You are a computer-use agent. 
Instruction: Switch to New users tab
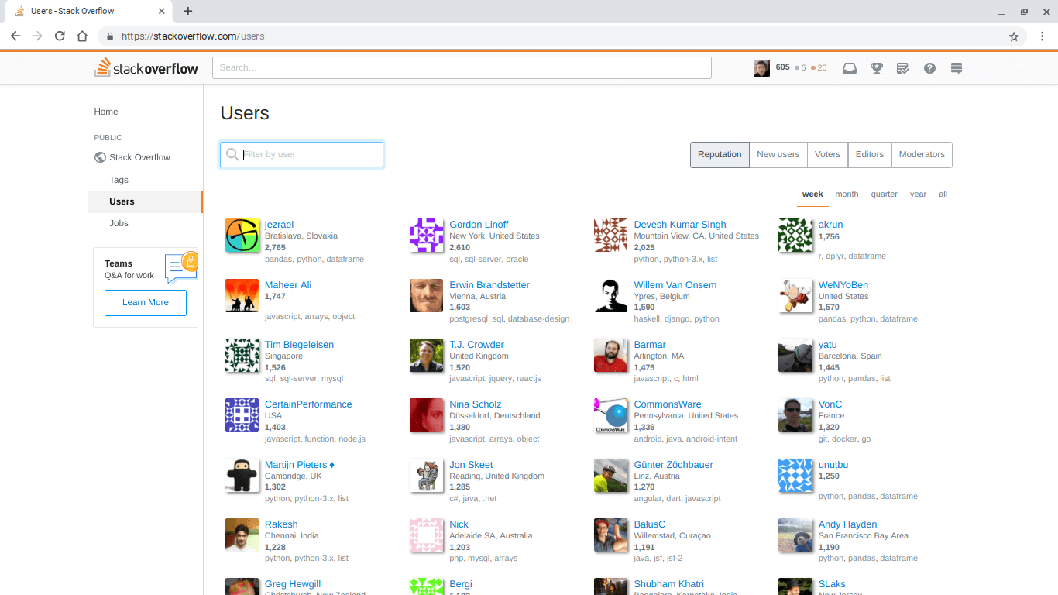tap(778, 154)
